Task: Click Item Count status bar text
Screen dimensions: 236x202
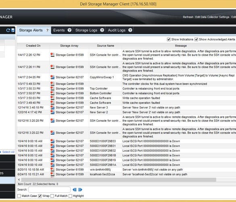Action: tap(38, 184)
